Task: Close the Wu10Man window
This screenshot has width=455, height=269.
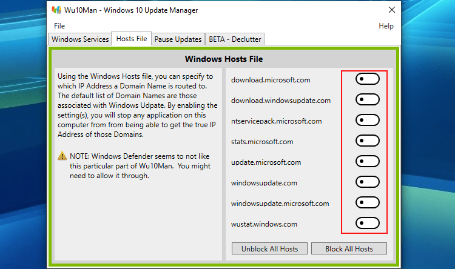Action: click(392, 10)
